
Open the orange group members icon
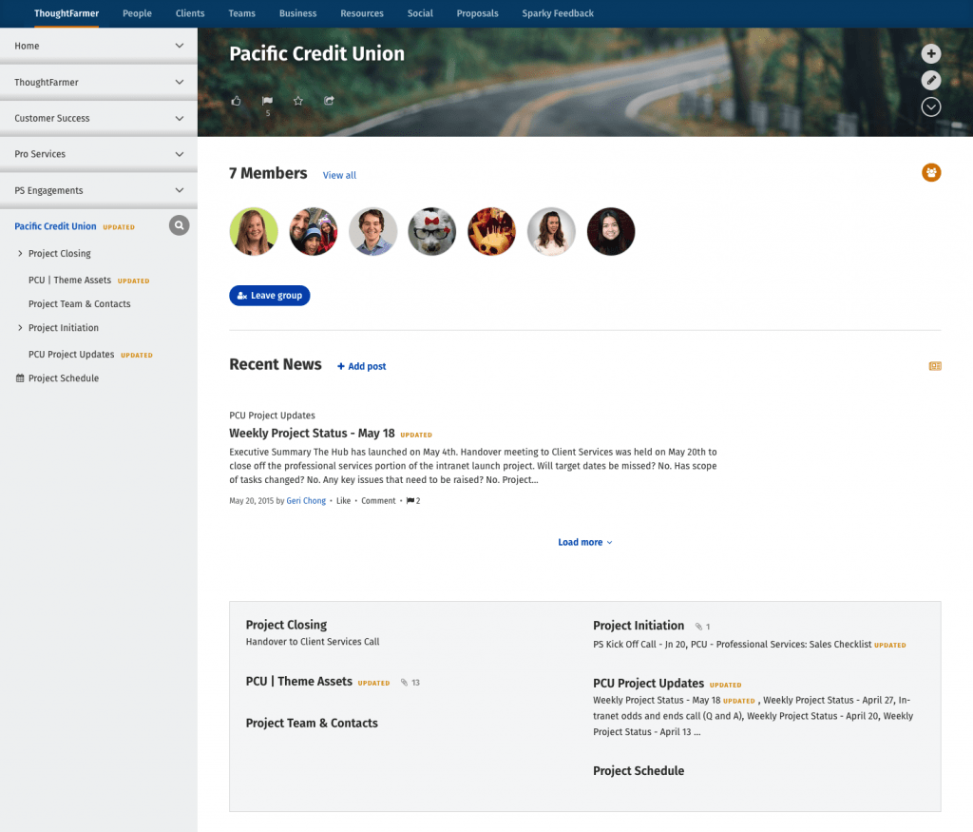[930, 172]
